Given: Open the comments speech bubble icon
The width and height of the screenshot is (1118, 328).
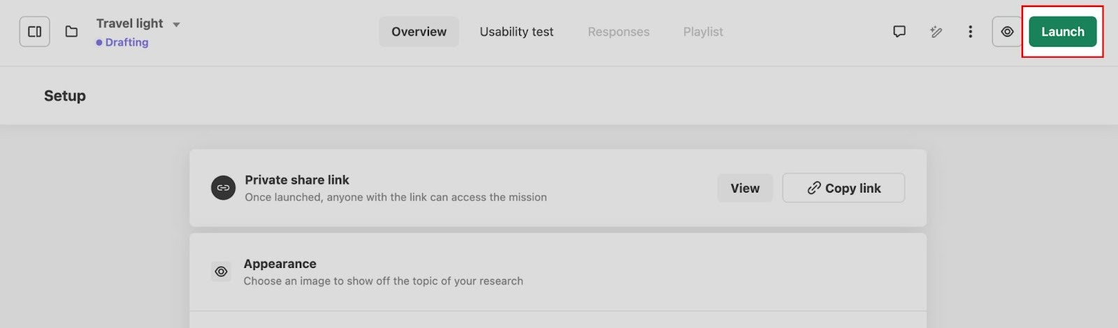Looking at the screenshot, I should click(x=899, y=31).
